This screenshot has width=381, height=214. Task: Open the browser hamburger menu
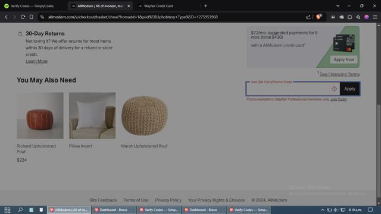click(375, 17)
